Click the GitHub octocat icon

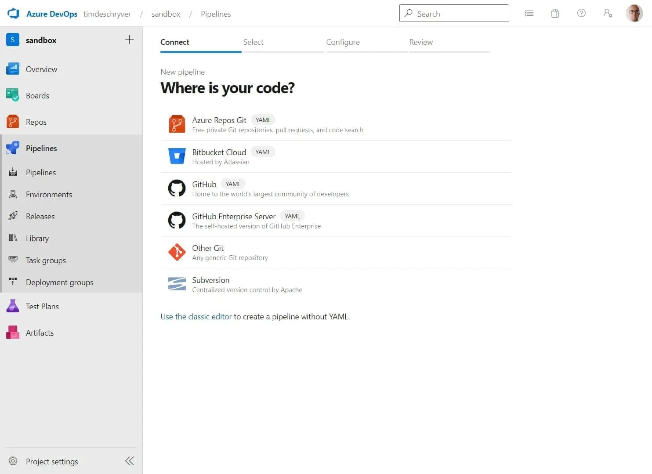[x=177, y=188]
